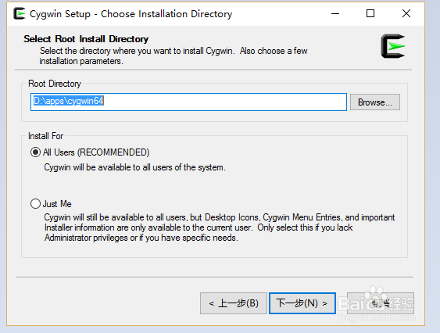
Task: Cancel setup using the 取消 button
Action: tap(381, 303)
